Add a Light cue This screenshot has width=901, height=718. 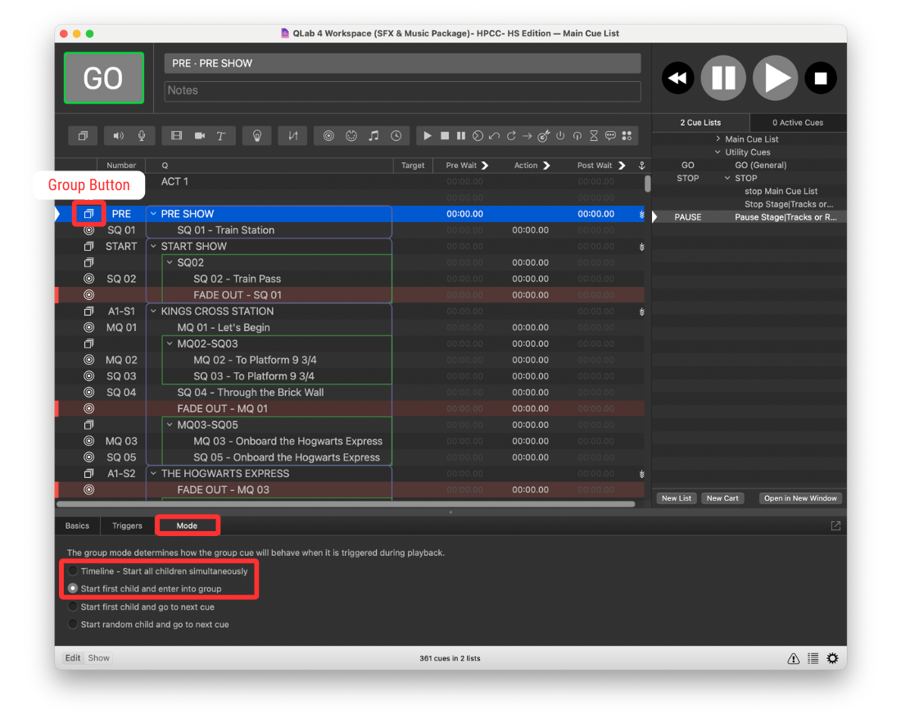tap(257, 135)
